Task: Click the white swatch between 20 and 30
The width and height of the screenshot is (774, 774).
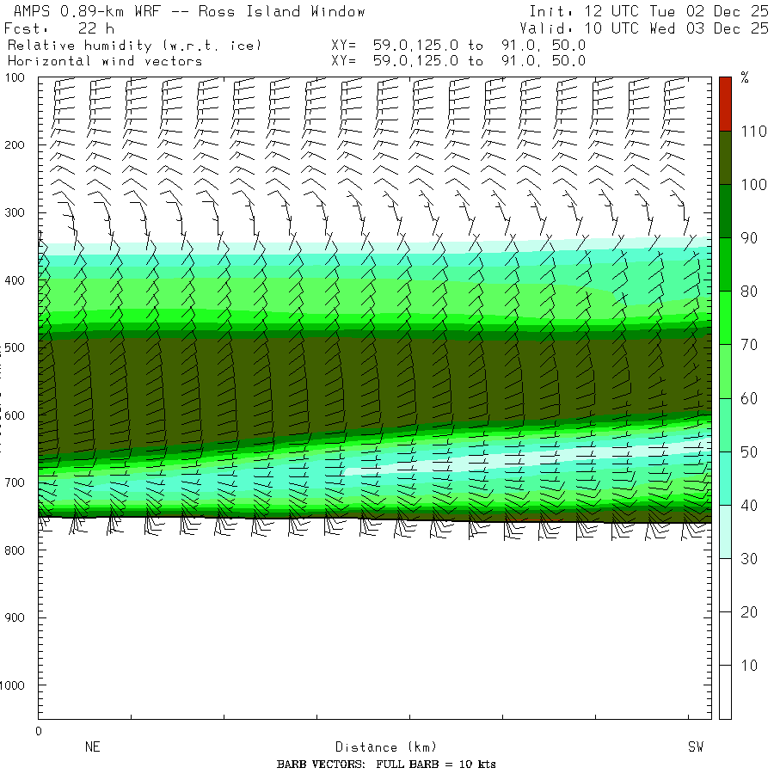Action: pyautogui.click(x=725, y=585)
